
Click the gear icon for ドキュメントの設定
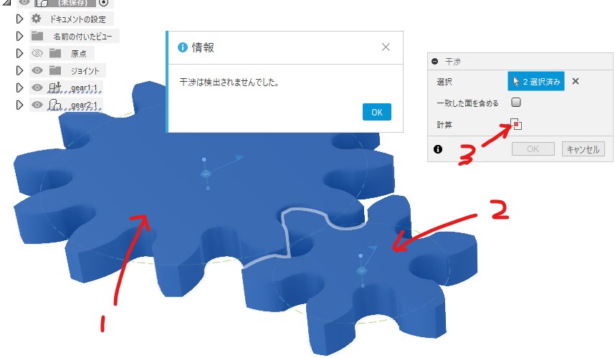coord(36,19)
